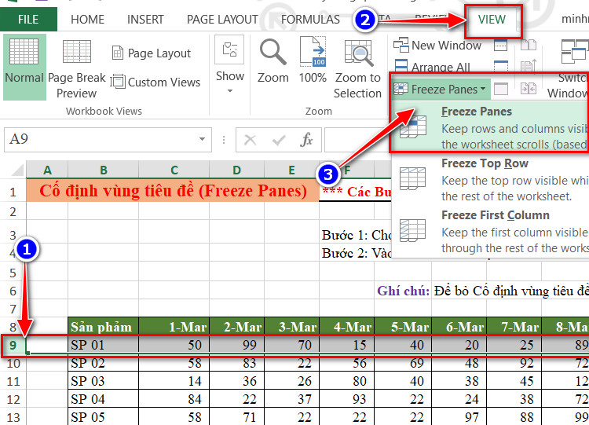Choose Freeze Top Row option
Image resolution: width=589 pixels, height=425 pixels.
click(490, 179)
